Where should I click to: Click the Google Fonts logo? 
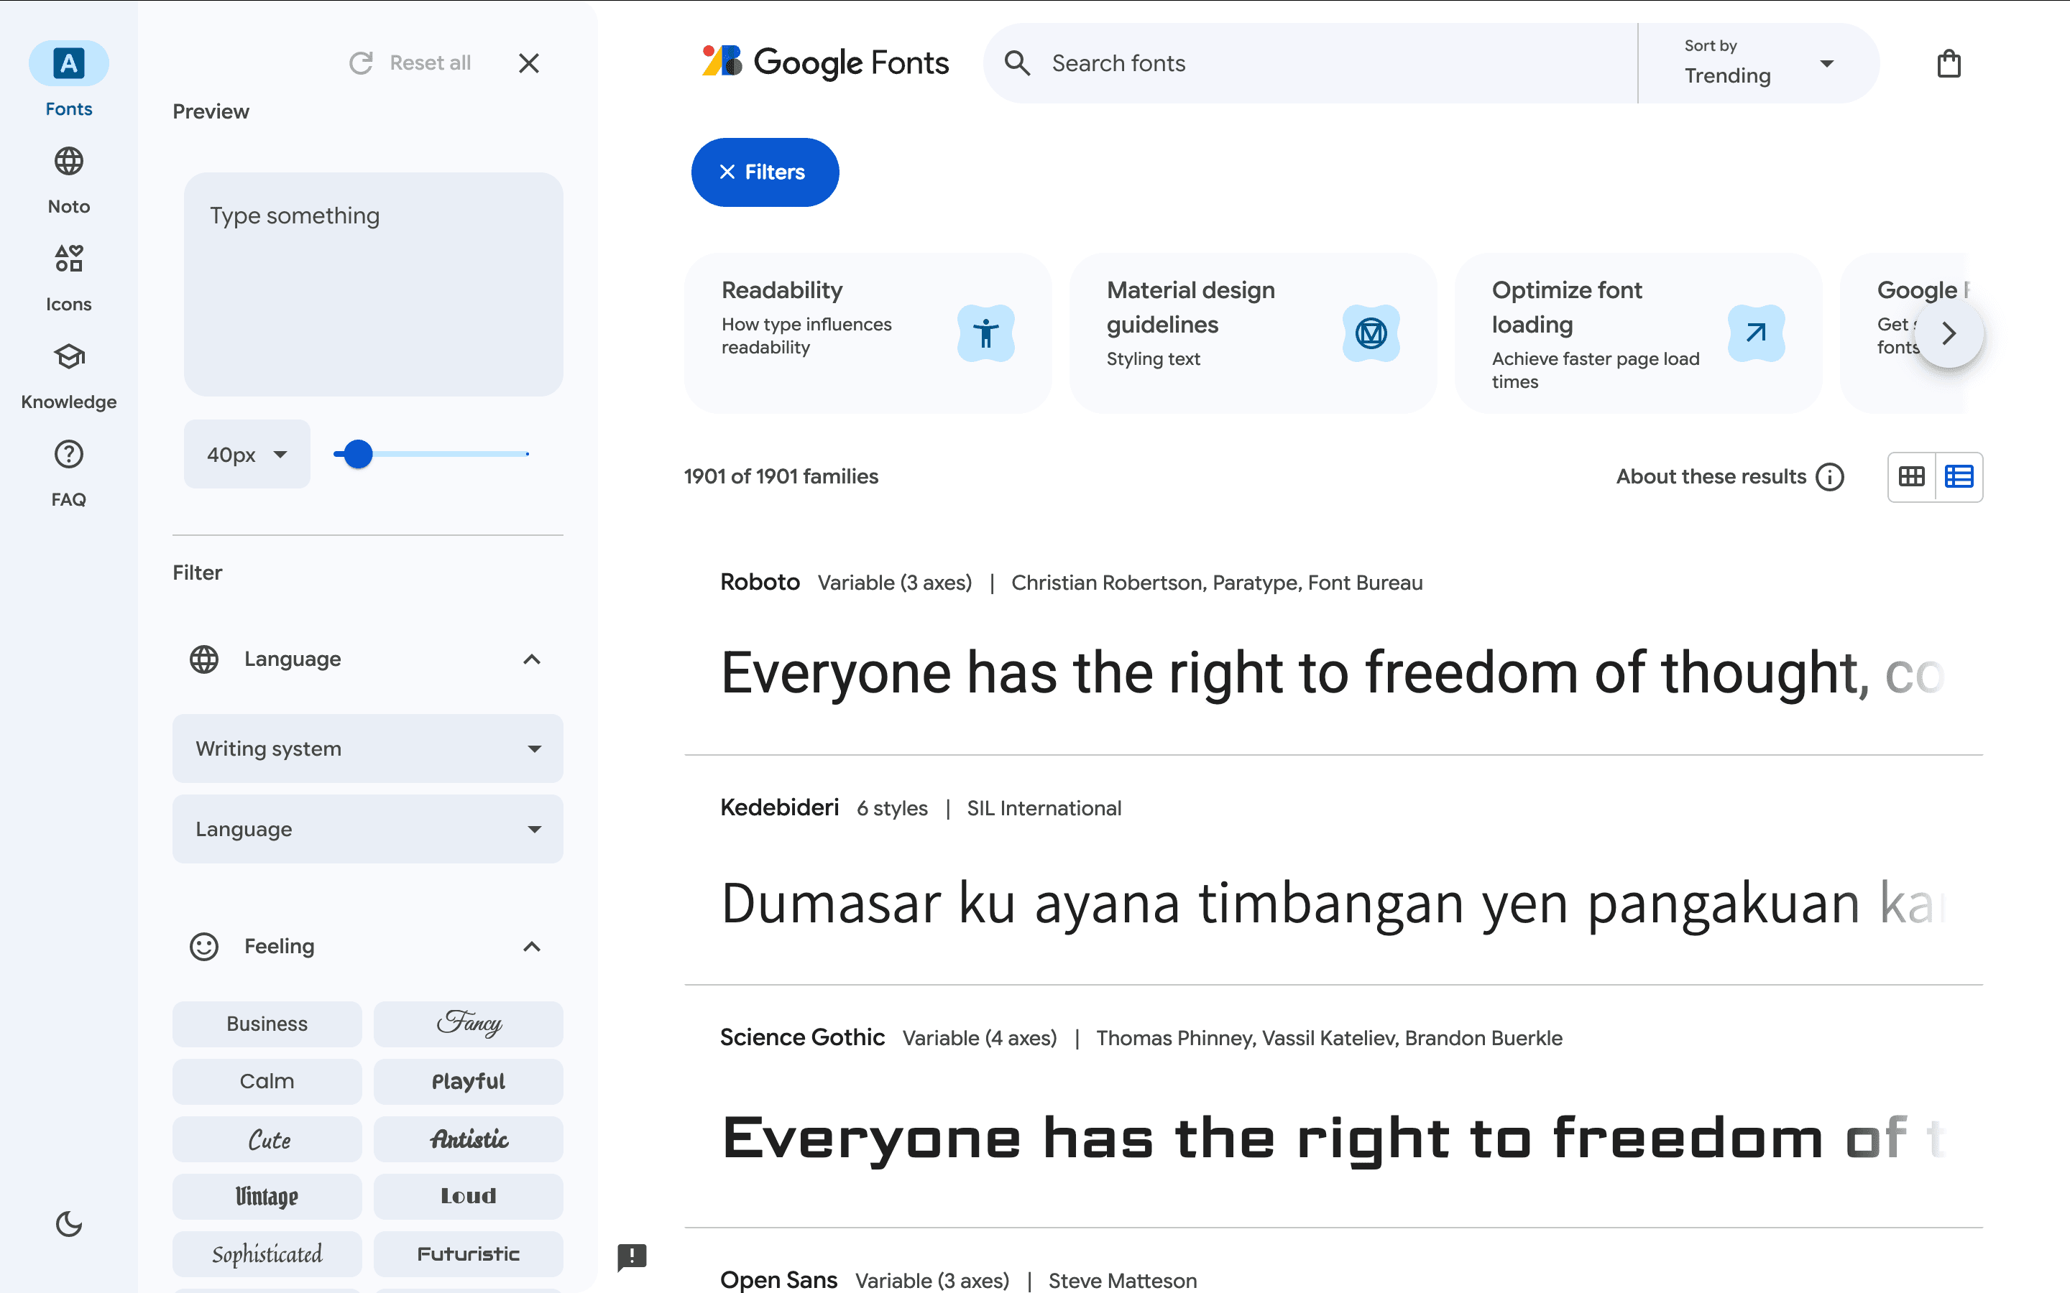point(824,62)
